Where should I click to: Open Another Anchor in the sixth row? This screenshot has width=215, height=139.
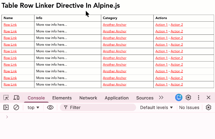pos(115,58)
